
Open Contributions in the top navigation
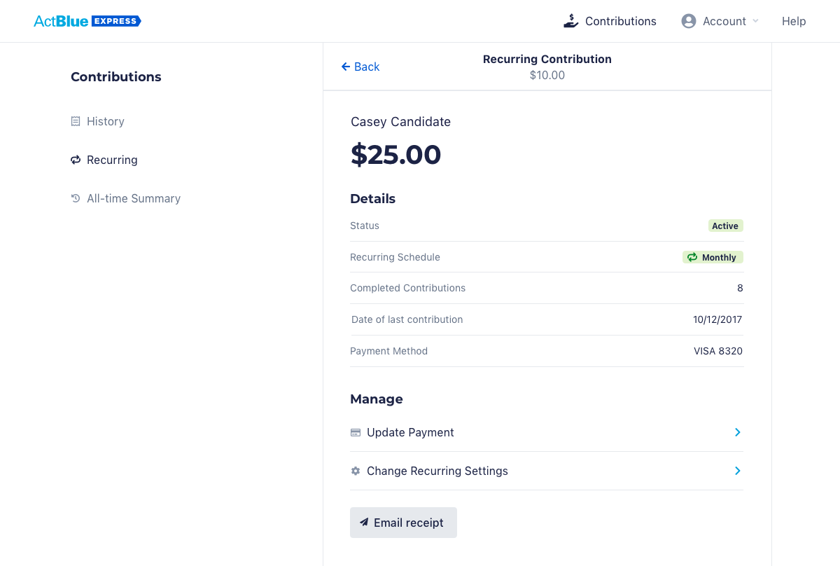click(620, 21)
